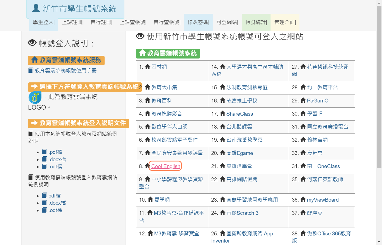Click 教育雲端帳號系統登入說明文件 orange button
This screenshot has width=382, height=245.
[x=79, y=123]
